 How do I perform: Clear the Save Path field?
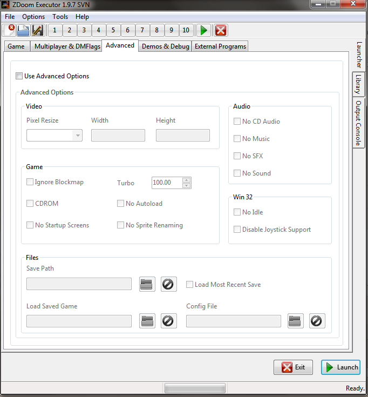tap(169, 284)
